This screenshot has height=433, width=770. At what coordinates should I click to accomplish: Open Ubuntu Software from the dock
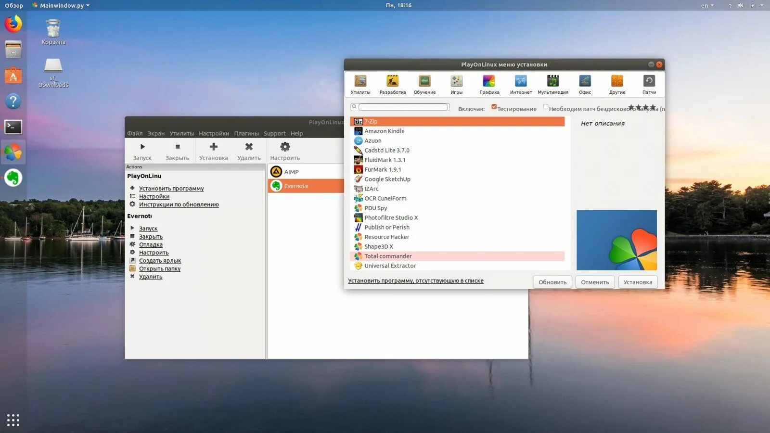pyautogui.click(x=13, y=76)
